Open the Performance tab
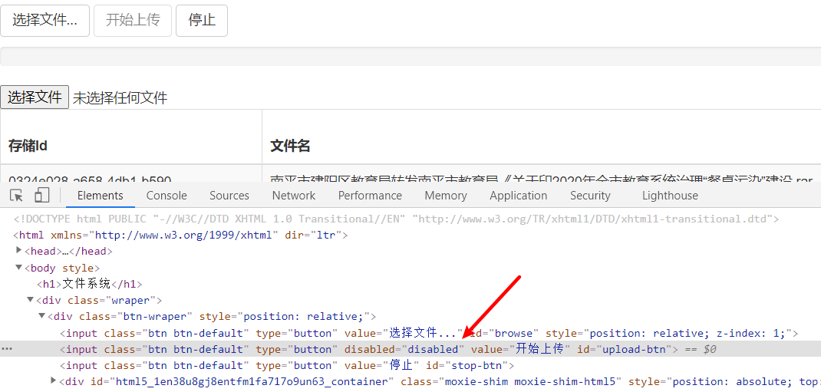821x392 pixels. pos(370,196)
